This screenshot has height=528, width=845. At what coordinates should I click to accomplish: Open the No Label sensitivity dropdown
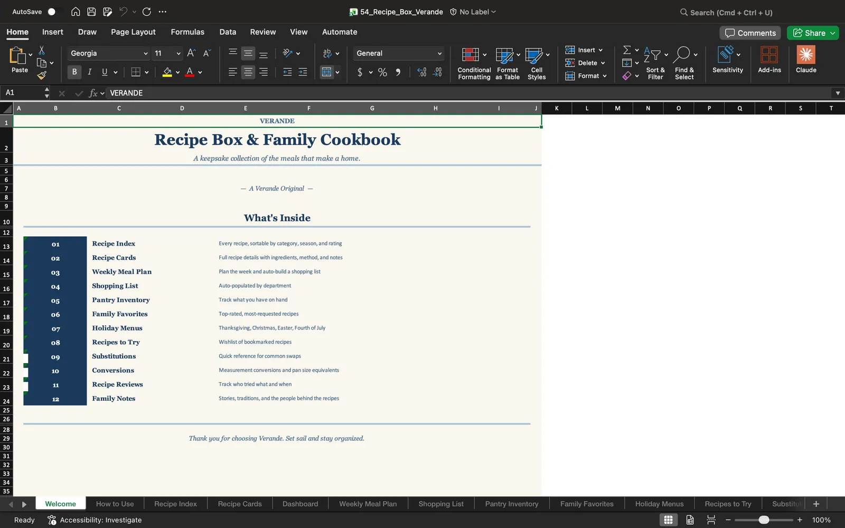pos(473,12)
